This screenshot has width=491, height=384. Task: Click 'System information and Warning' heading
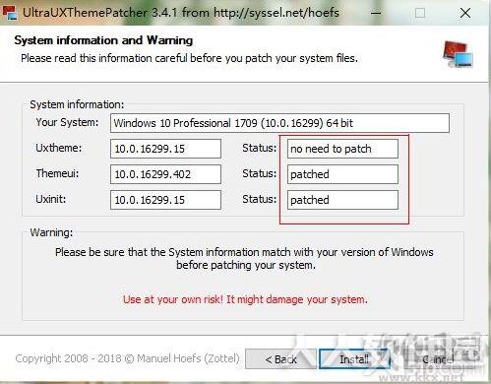[x=103, y=40]
